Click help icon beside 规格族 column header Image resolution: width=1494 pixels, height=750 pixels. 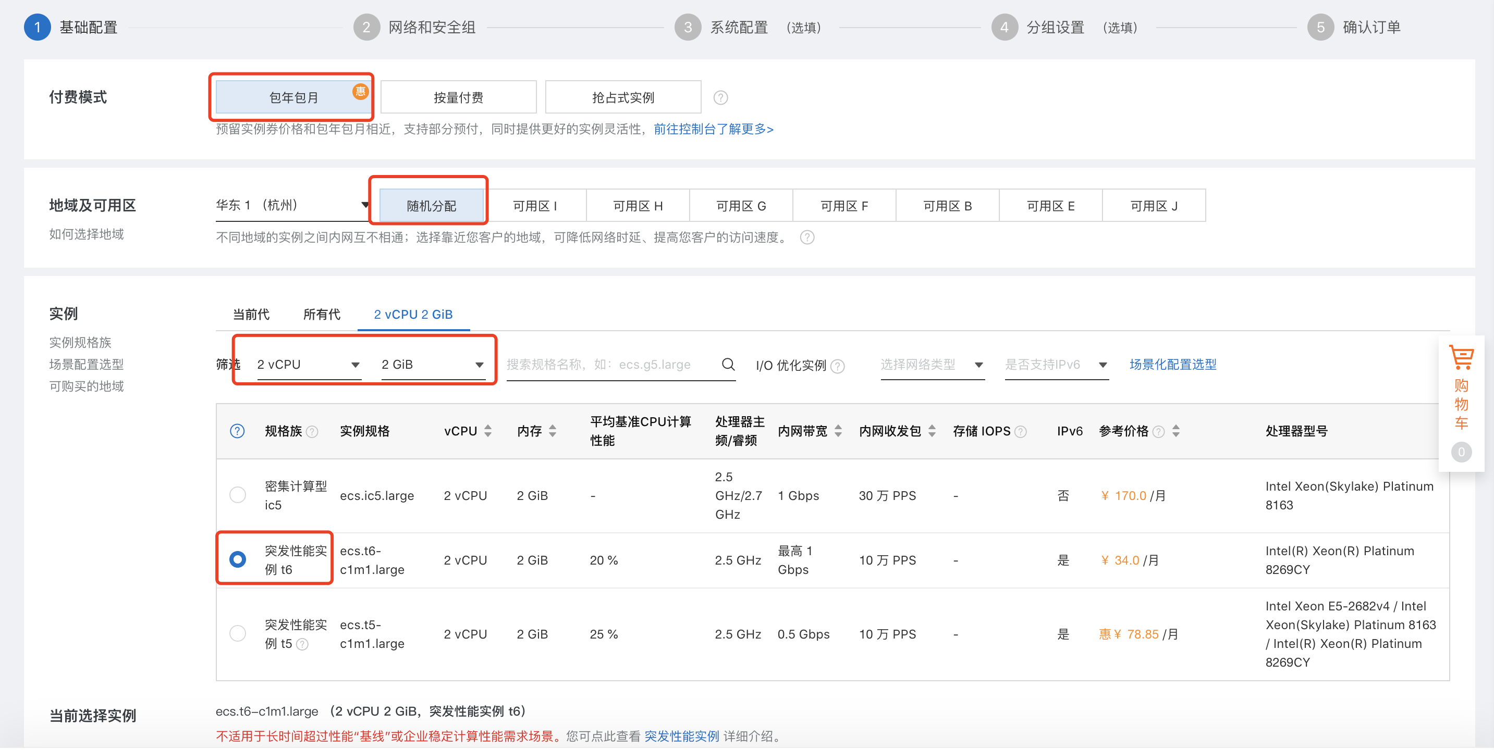(312, 432)
